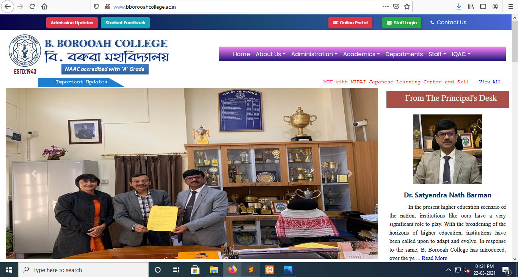Screen dimensions: 518x277
Task: Open File Explorer from the taskbar
Action: pos(214,270)
